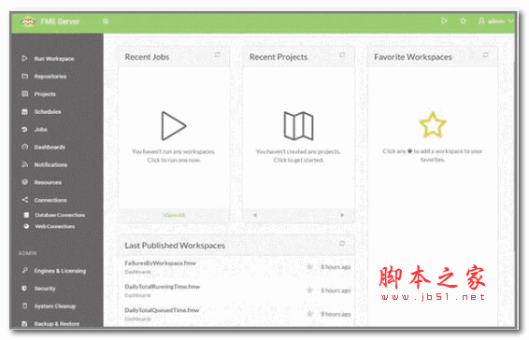Click the Recent Jobs heading

147,57
